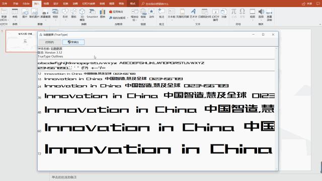This screenshot has height=181, width=322.
Task: Click the Chart (图表) icon
Action: [103, 12]
